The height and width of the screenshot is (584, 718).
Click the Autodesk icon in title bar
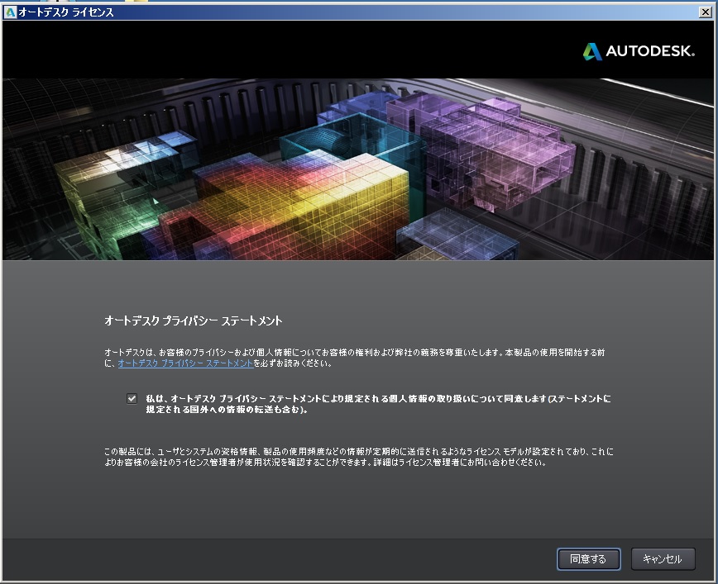point(10,12)
